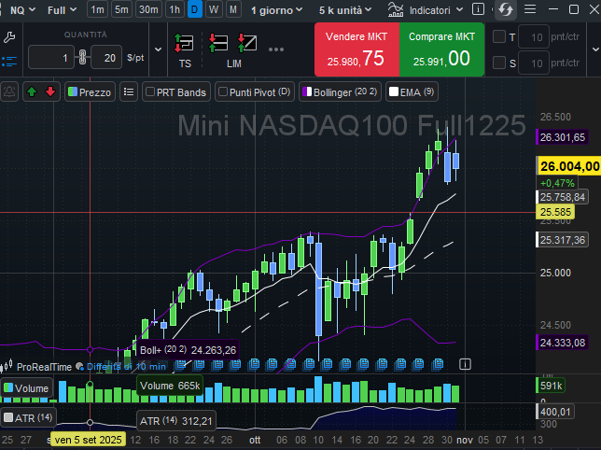Open the order list panel icon

(x=9, y=62)
